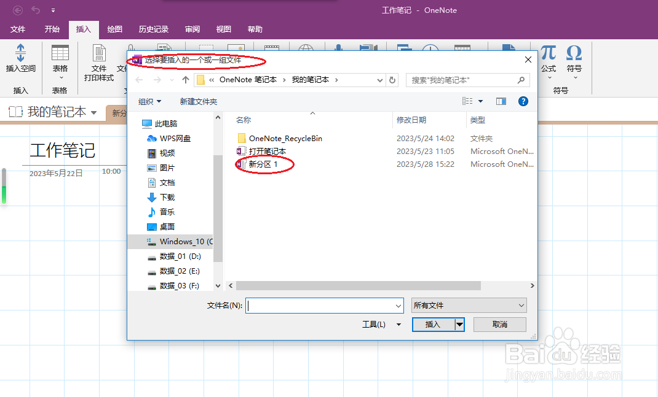
Task: Select the 新分区 1 notebook file
Action: (x=263, y=164)
